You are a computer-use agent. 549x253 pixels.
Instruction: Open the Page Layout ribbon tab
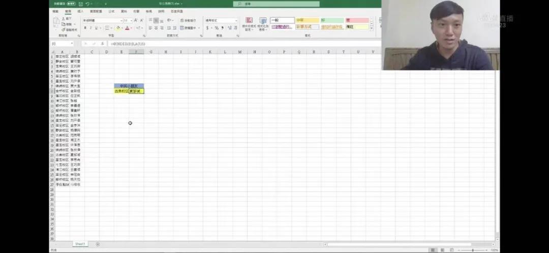point(95,12)
